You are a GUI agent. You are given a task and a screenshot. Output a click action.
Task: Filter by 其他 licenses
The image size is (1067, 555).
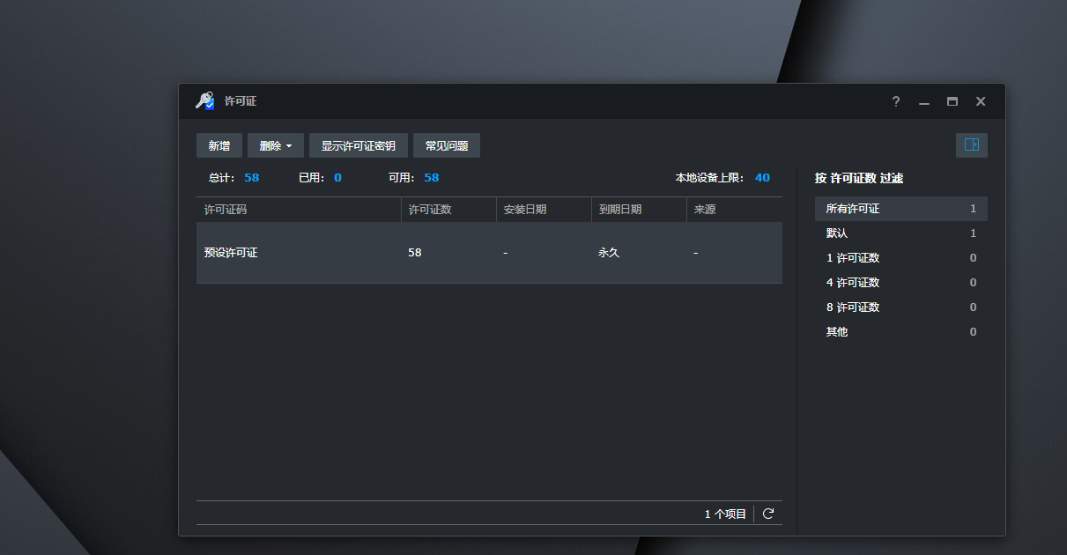point(901,332)
